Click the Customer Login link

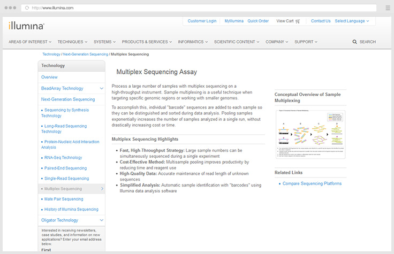[202, 21]
